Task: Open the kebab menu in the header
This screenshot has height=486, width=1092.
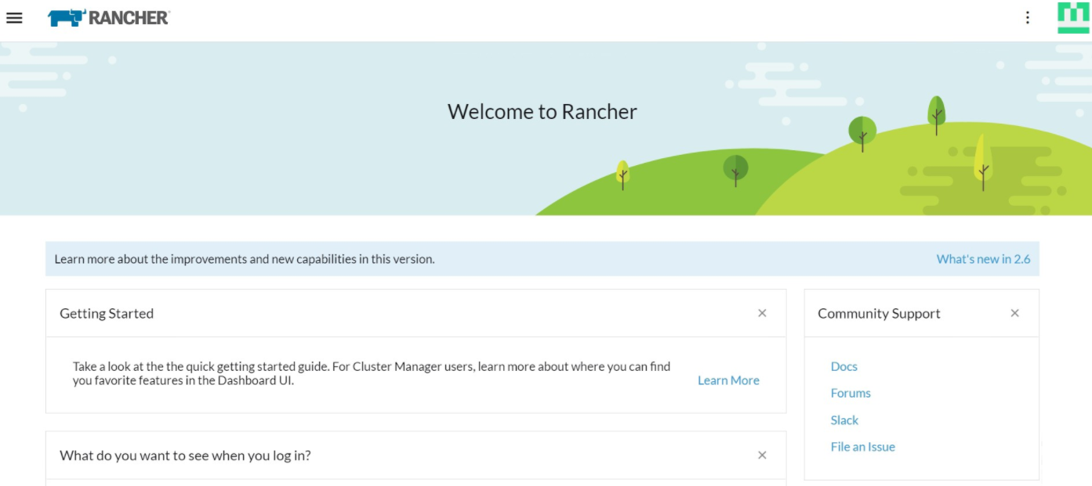Action: coord(1027,16)
